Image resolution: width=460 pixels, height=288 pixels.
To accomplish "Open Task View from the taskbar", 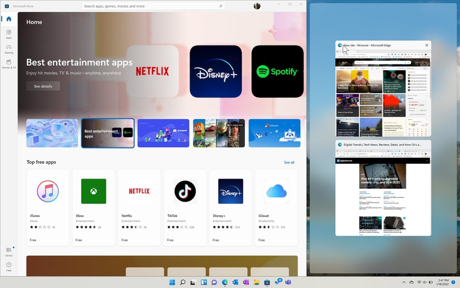I will click(x=193, y=282).
